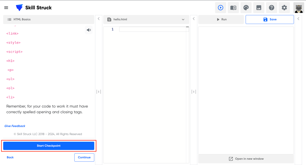Open the settings gear icon
The height and width of the screenshot is (165, 306).
click(284, 8)
